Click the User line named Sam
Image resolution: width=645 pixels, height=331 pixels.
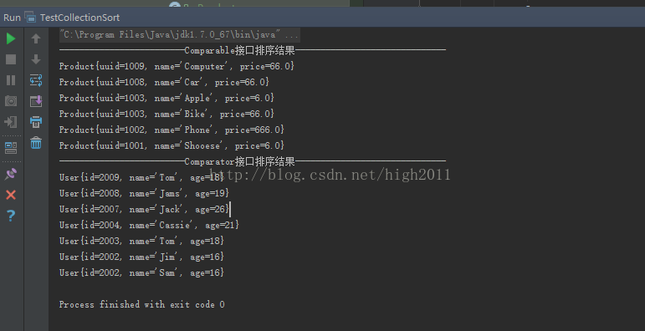coord(141,272)
